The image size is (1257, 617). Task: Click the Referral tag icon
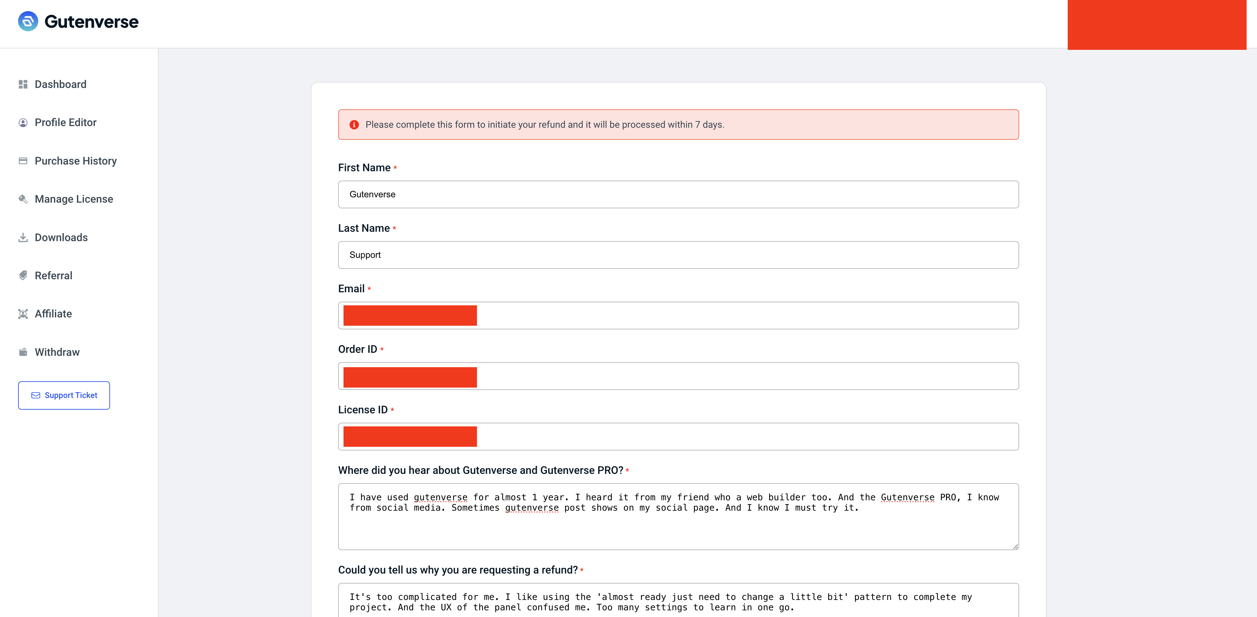coord(23,276)
